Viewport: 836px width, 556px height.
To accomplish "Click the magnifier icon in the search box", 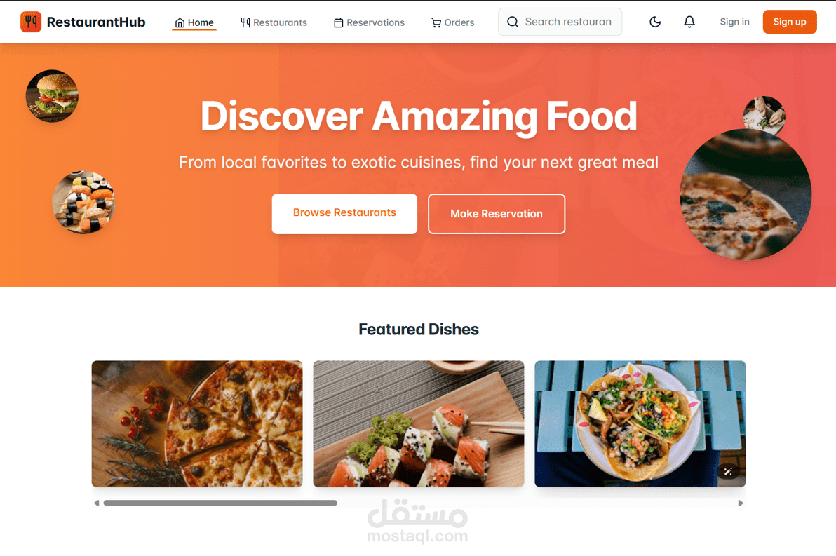I will pyautogui.click(x=513, y=22).
